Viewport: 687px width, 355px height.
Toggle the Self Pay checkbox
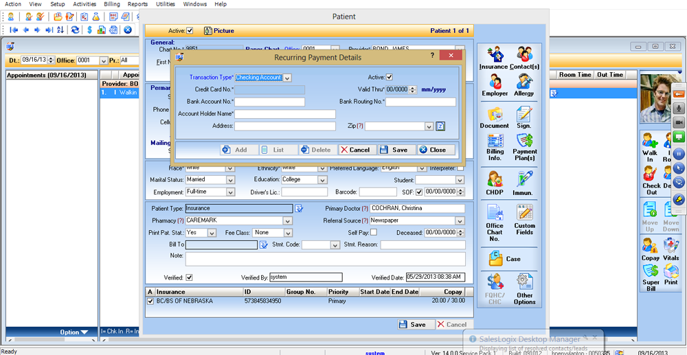(374, 233)
